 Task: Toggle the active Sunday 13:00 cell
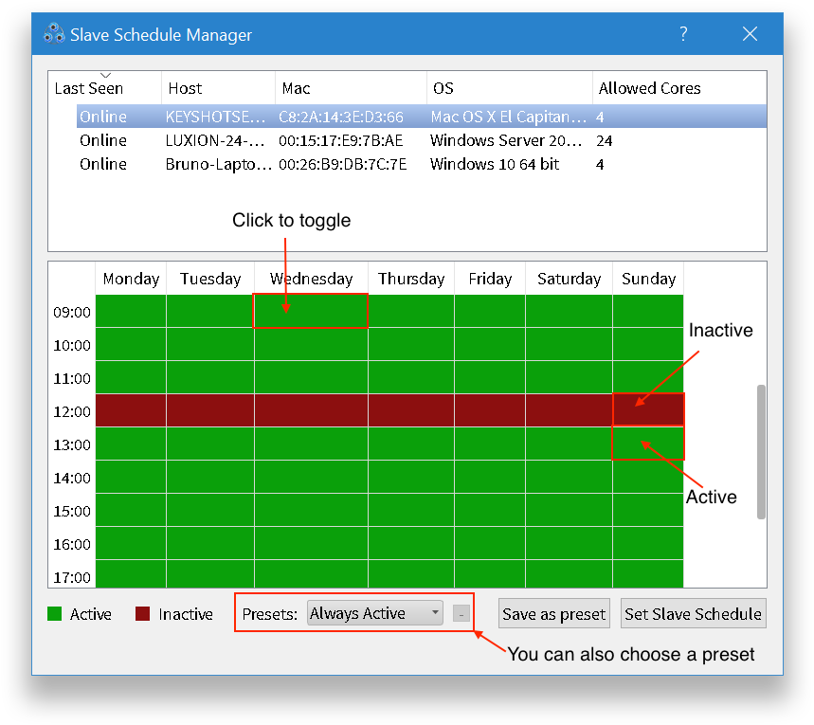pos(648,444)
